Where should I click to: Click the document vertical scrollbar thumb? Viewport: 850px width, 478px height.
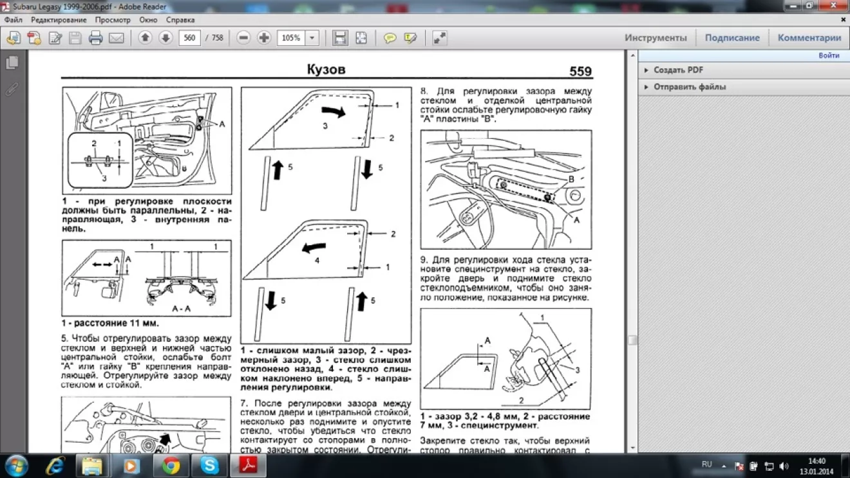[x=632, y=340]
